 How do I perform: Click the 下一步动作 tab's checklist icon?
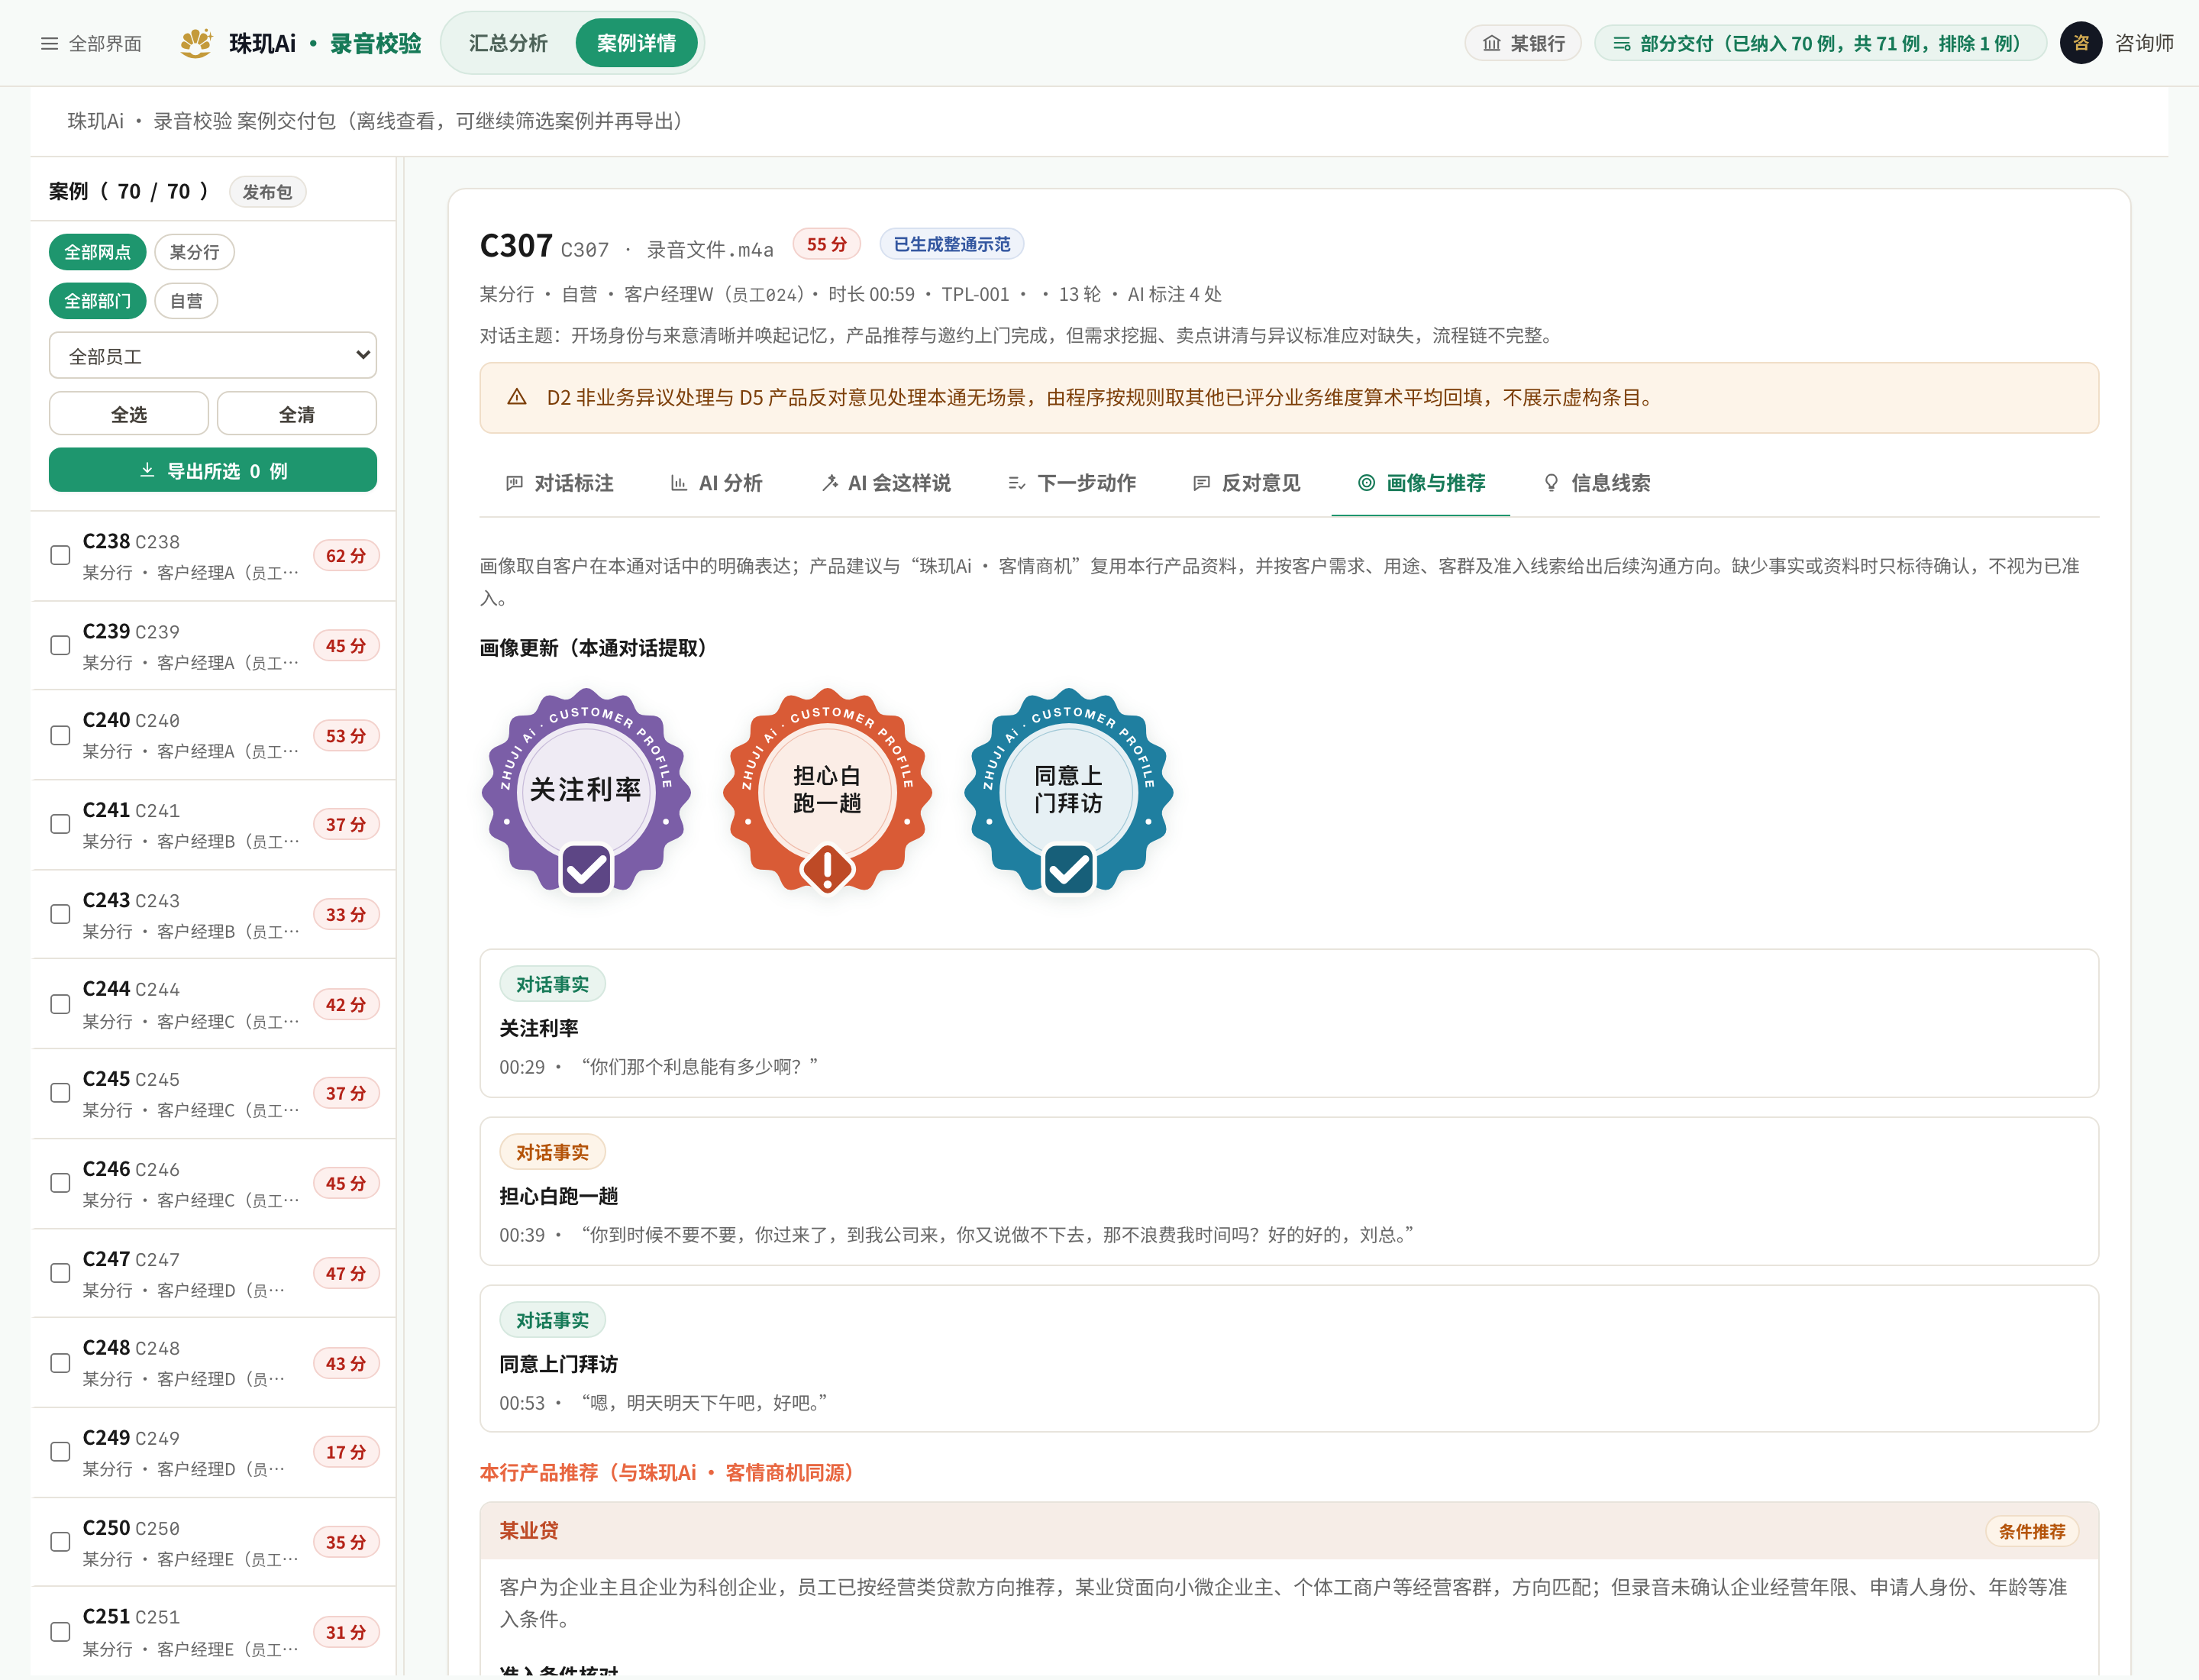[x=1016, y=483]
